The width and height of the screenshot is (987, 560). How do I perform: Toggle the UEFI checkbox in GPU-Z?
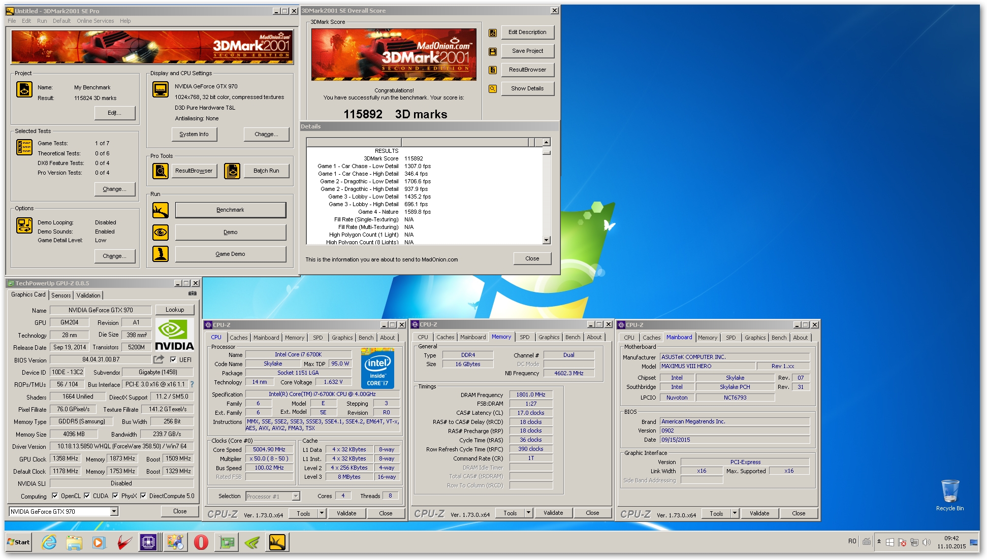[x=173, y=359]
